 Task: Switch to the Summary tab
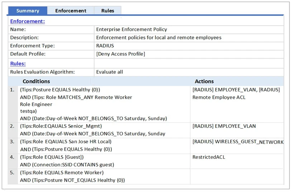pyautogui.click(x=28, y=11)
